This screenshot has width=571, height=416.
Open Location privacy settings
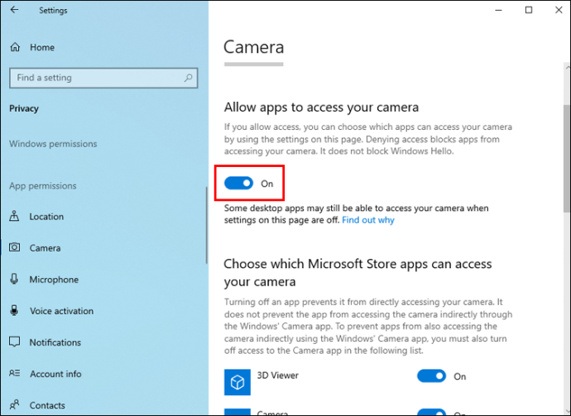(x=103, y=216)
